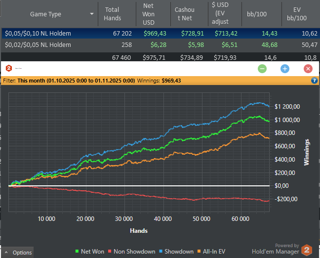
Task: Sort by the Total Hands column header
Action: [112, 14]
